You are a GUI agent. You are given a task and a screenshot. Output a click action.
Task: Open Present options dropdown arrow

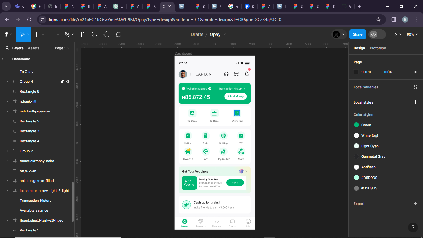(400, 34)
